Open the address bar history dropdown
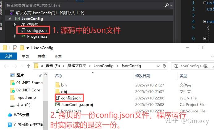Image resolution: width=214 pixels, height=130 pixels. point(158,66)
